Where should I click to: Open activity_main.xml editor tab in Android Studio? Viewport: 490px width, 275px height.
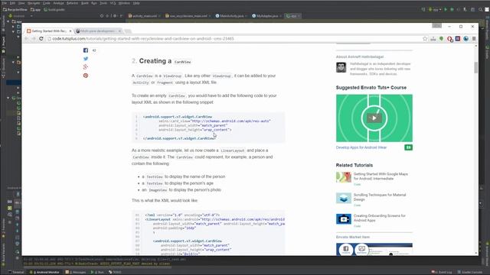tap(144, 16)
